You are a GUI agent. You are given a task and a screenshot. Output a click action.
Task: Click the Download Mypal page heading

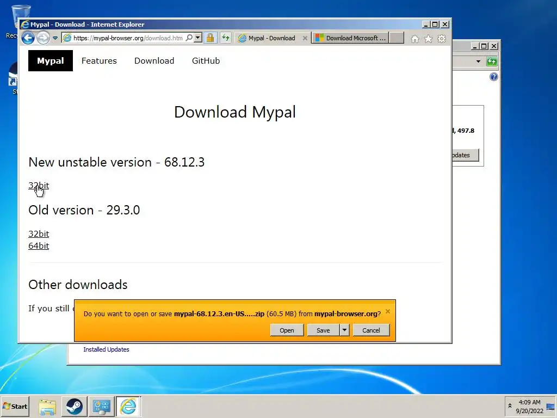click(235, 112)
